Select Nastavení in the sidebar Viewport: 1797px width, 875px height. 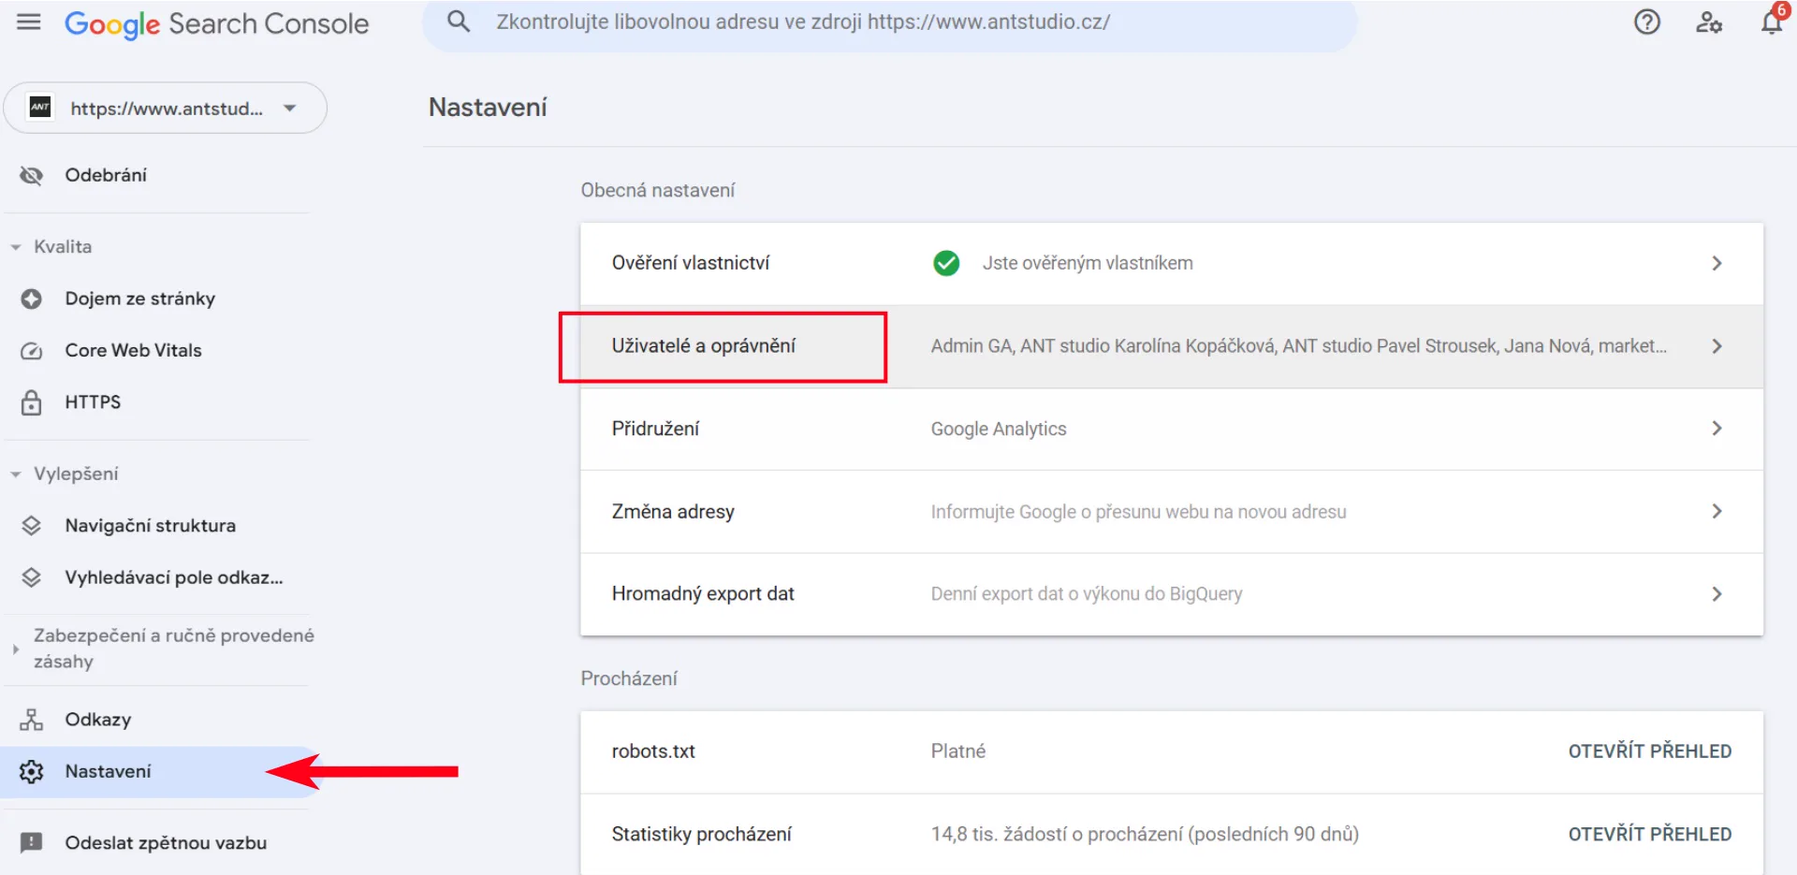point(159,772)
